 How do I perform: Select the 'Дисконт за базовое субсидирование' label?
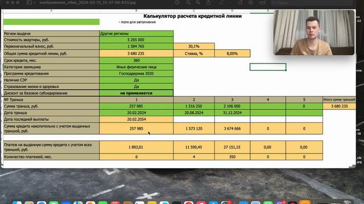coord(51,93)
